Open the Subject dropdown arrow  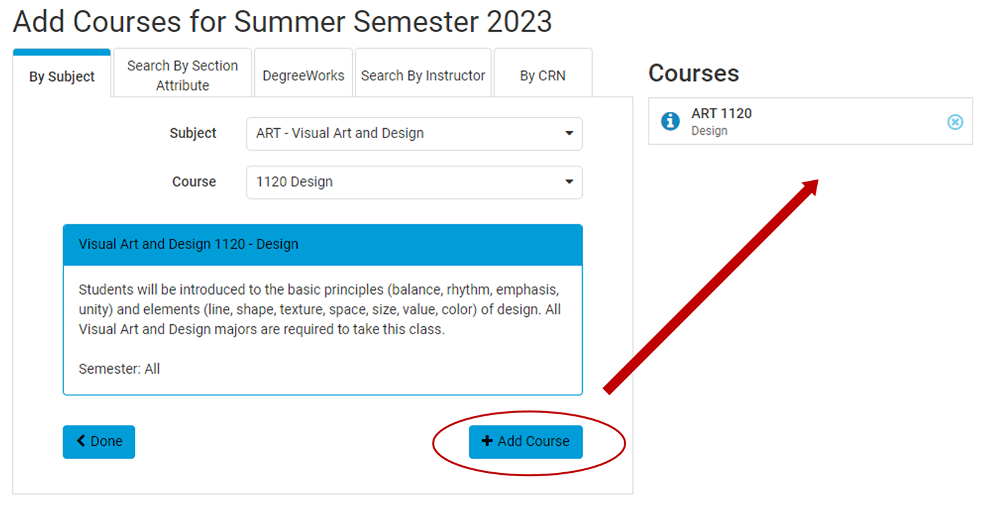[x=569, y=134]
